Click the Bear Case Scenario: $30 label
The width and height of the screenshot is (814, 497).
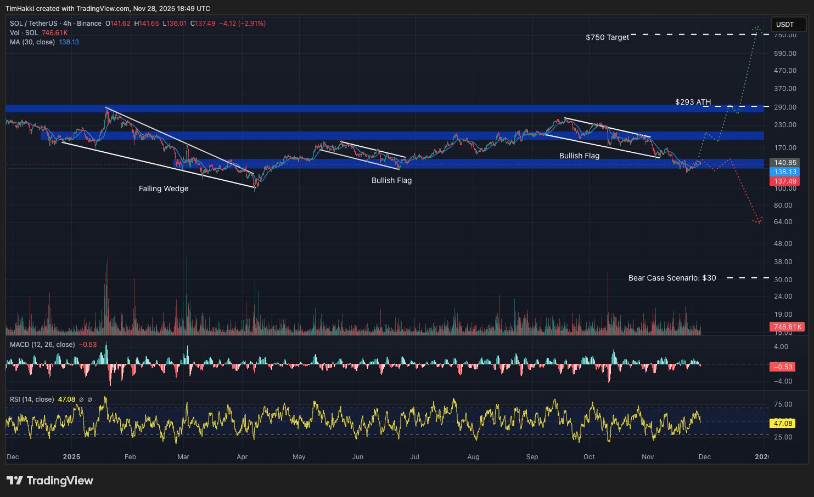pos(672,278)
